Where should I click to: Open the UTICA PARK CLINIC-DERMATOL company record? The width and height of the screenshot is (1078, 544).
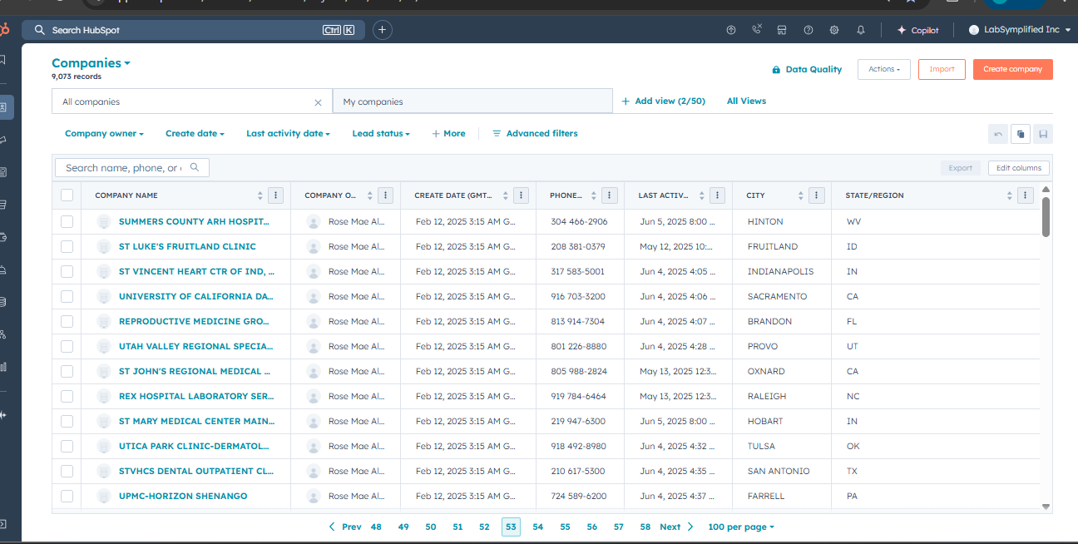coord(194,446)
